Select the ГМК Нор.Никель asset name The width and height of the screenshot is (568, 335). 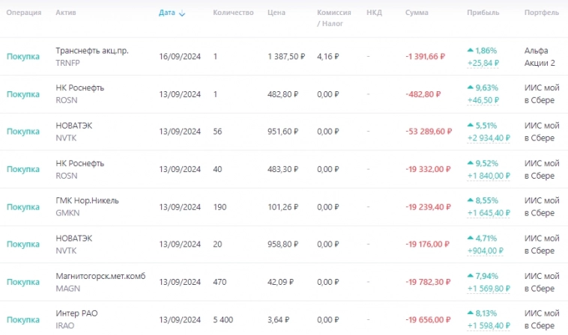(x=87, y=200)
